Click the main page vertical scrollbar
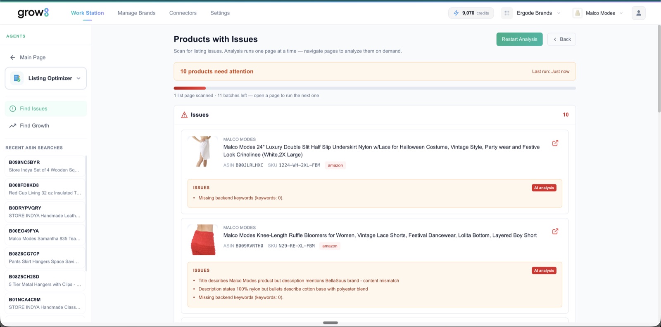661x327 pixels. tap(659, 68)
